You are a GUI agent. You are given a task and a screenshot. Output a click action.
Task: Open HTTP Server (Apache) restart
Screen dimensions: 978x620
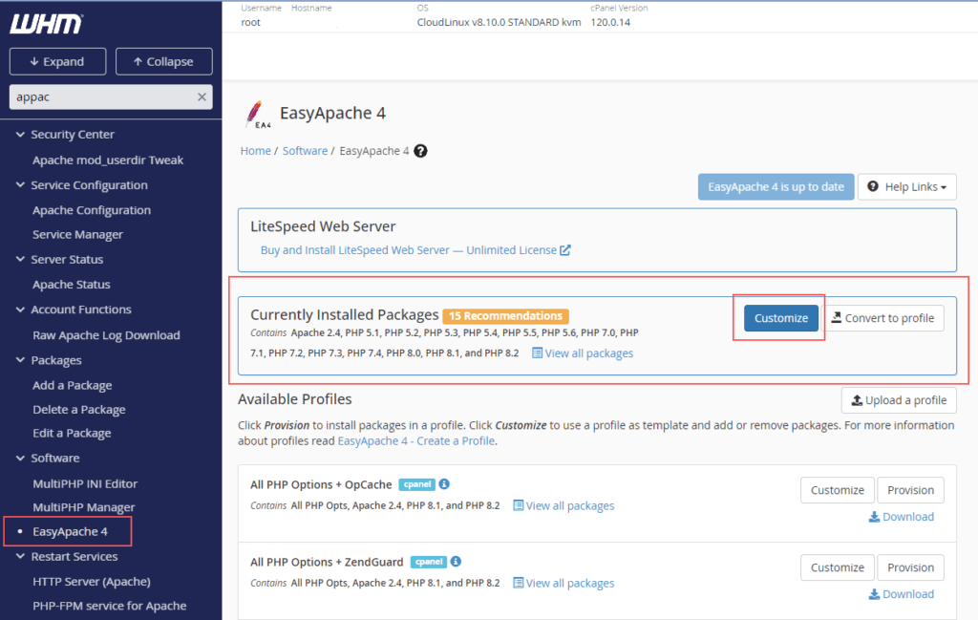click(x=92, y=582)
